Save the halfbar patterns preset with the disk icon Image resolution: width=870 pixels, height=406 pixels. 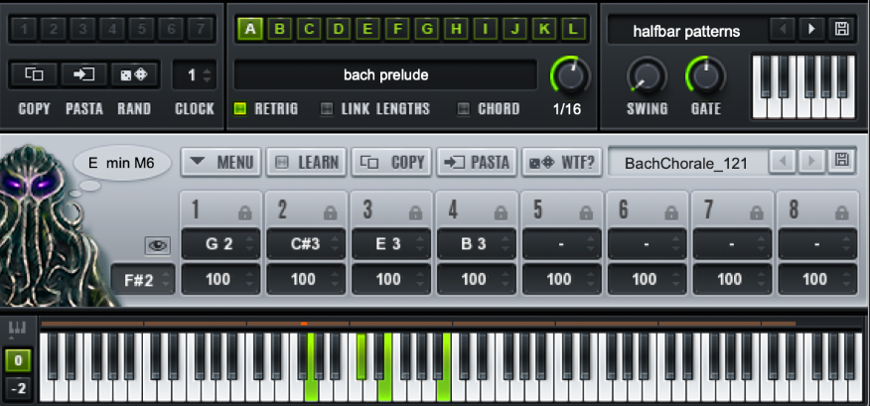(x=840, y=29)
